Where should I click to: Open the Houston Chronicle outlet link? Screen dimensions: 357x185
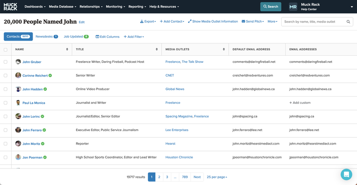(179, 157)
